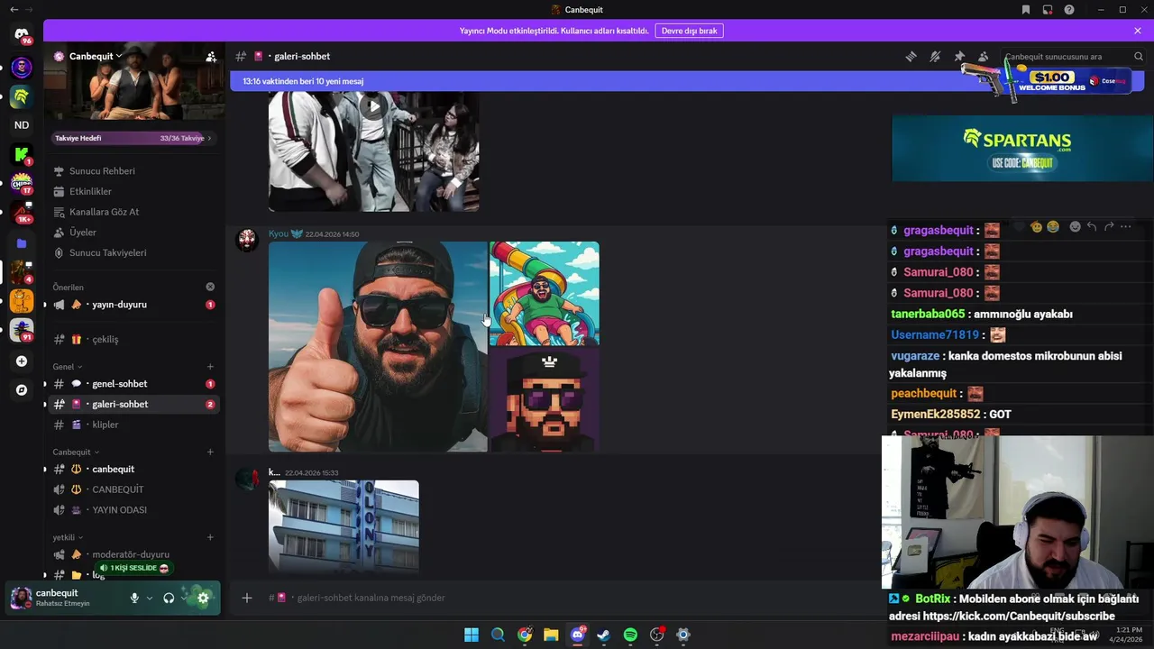Open Spotify from the taskbar
1154x649 pixels.
pos(630,635)
